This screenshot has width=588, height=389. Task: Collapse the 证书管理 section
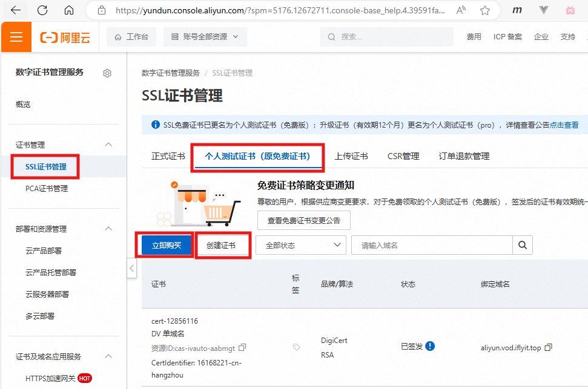pyautogui.click(x=109, y=145)
